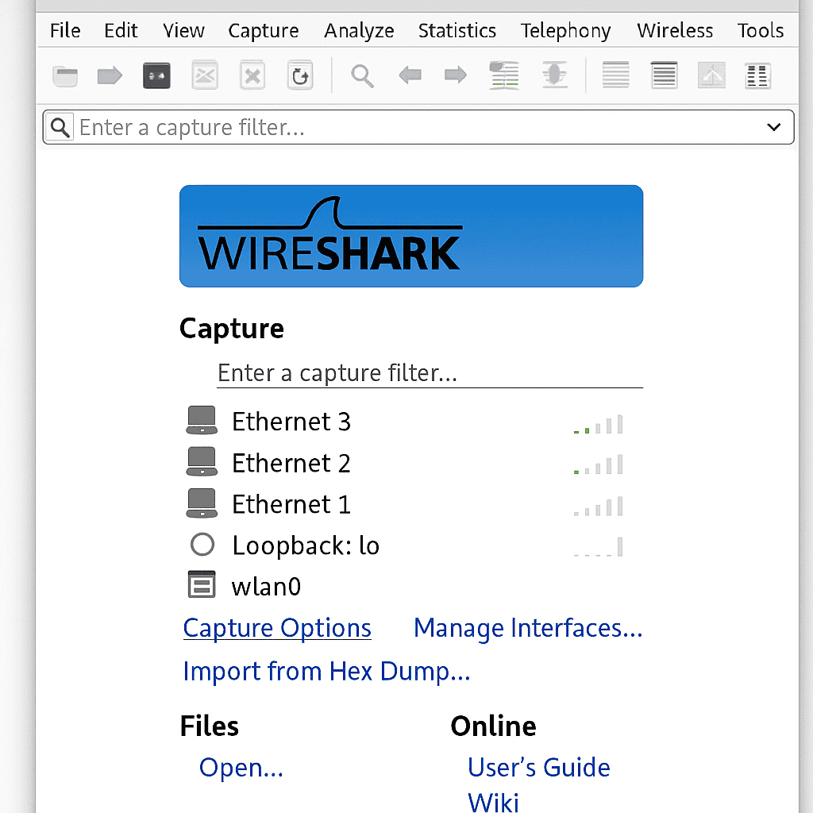This screenshot has width=813, height=813.
Task: Expand the capture filter dropdown arrow
Action: pos(774,128)
